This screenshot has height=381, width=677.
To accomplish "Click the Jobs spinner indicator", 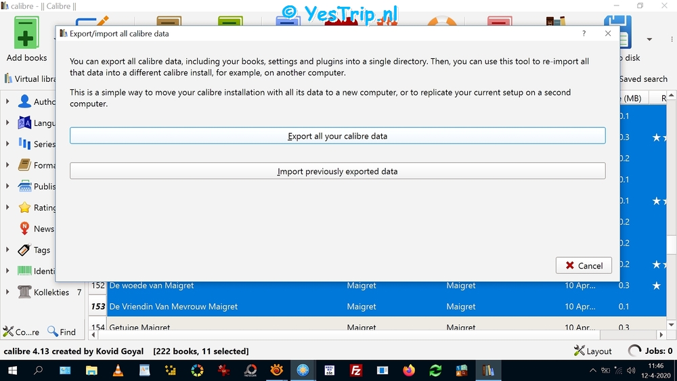I will click(x=635, y=351).
